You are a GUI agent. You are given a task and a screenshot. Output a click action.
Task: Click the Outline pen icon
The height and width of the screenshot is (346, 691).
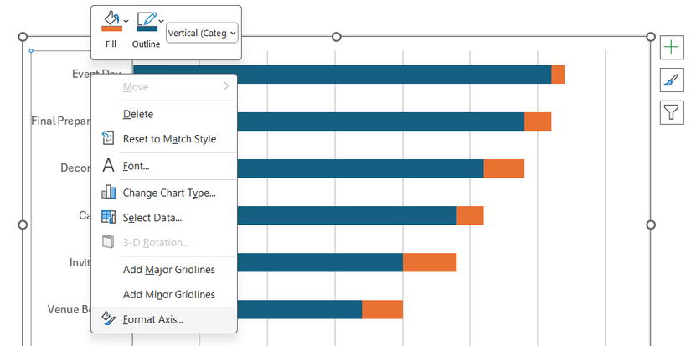coord(145,22)
